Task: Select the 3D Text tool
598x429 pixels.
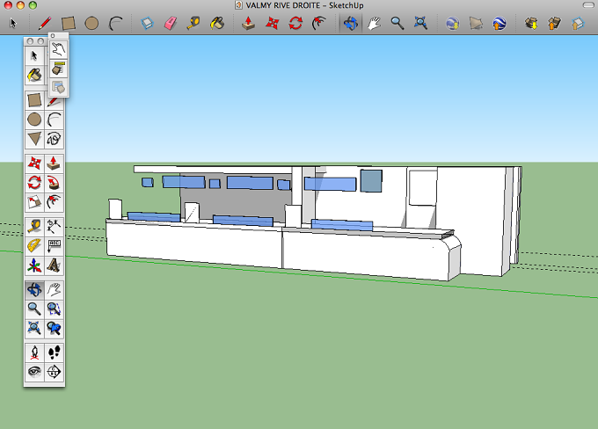Action: 54,265
